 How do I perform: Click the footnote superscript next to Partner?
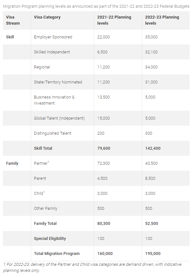[x=48, y=162]
